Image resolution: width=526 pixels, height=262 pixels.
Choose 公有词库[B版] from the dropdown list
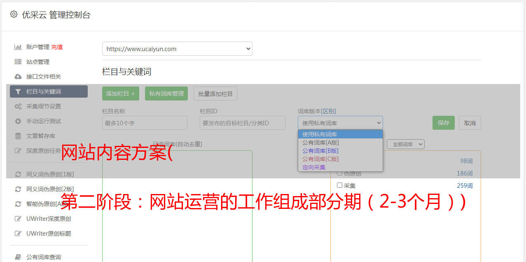340,151
